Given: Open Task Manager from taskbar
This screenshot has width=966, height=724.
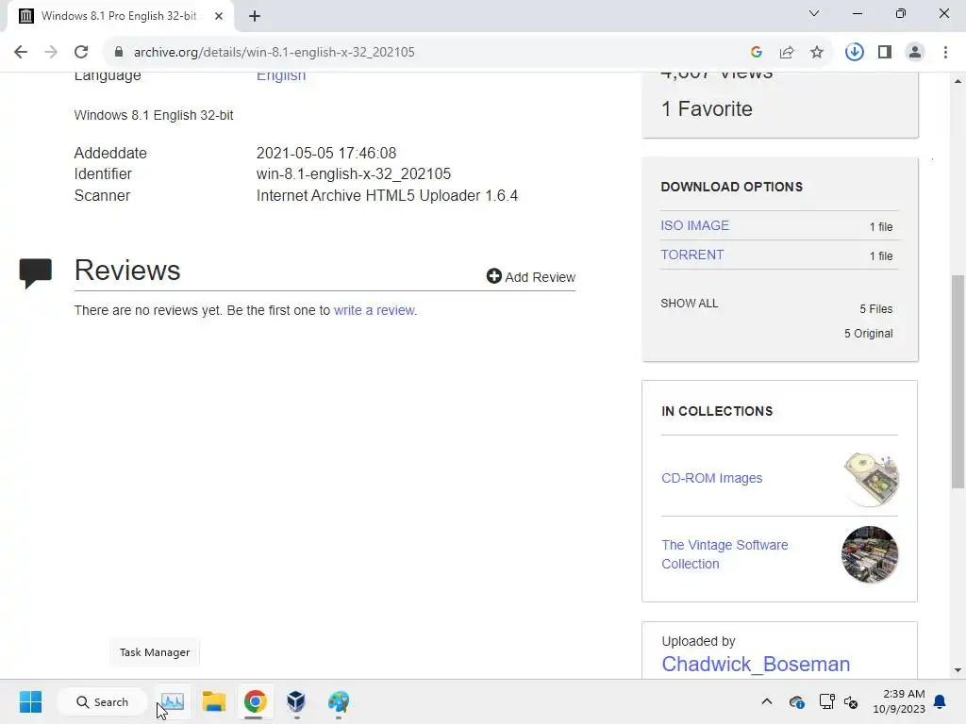Looking at the screenshot, I should (173, 701).
